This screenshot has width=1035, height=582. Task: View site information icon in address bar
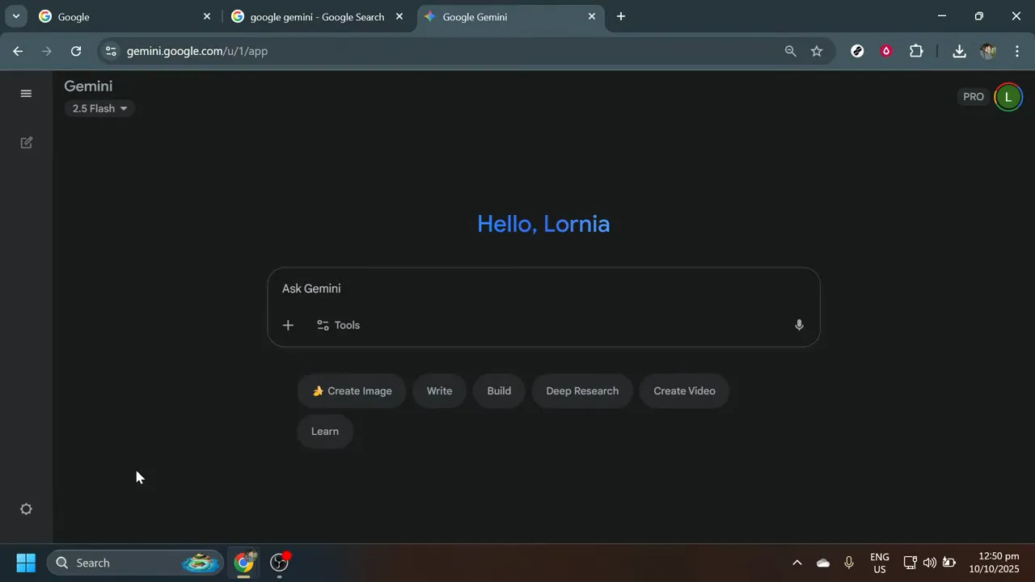coord(111,51)
